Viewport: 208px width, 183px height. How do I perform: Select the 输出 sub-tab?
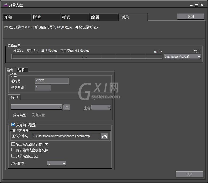coord(11,70)
